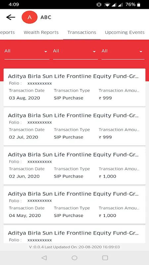Image resolution: width=149 pixels, height=265 pixels.
Task: Expand the middle All filter dropdown
Action: [75, 53]
